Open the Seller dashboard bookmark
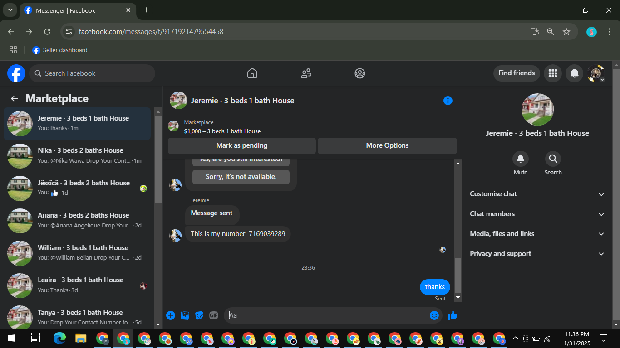Screen dimensions: 620x348 click(60, 50)
